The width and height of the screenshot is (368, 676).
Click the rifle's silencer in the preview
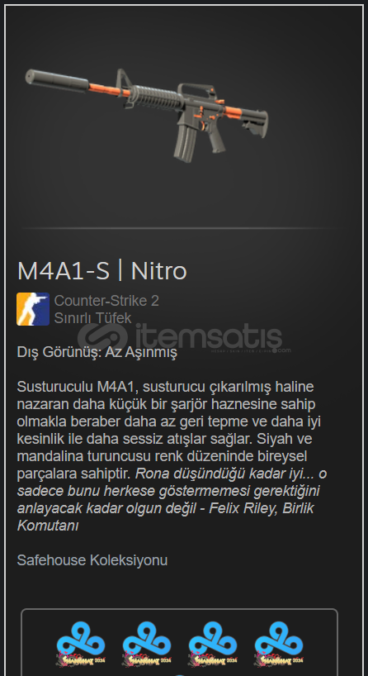[56, 81]
